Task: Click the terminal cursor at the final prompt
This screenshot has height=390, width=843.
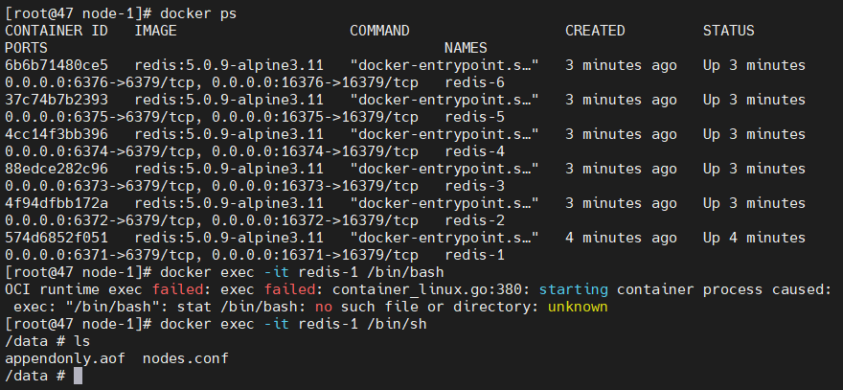Action: point(79,377)
